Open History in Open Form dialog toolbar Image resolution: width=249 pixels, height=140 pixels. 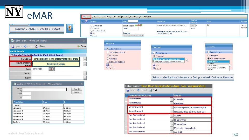(x=40, y=46)
